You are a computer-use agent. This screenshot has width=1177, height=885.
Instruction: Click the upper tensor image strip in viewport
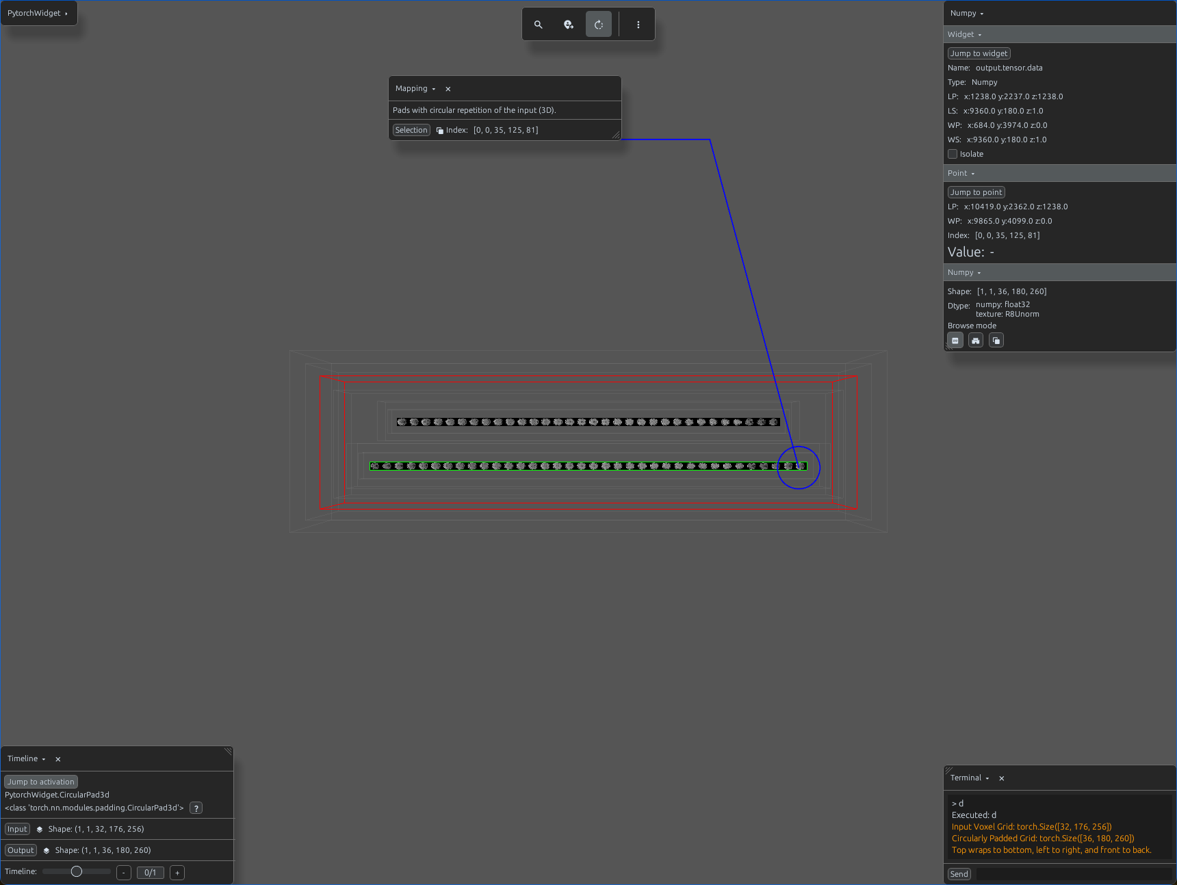588,422
